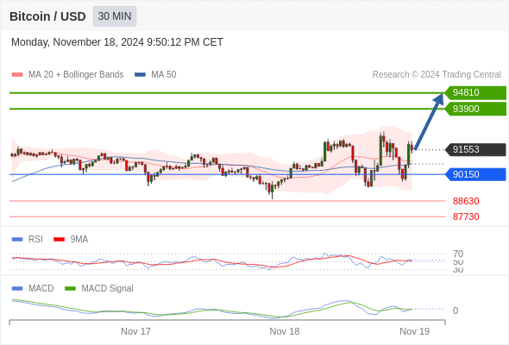This screenshot has width=509, height=345.
Task: Click the MA 50 blue legend swatch
Action: coord(140,75)
